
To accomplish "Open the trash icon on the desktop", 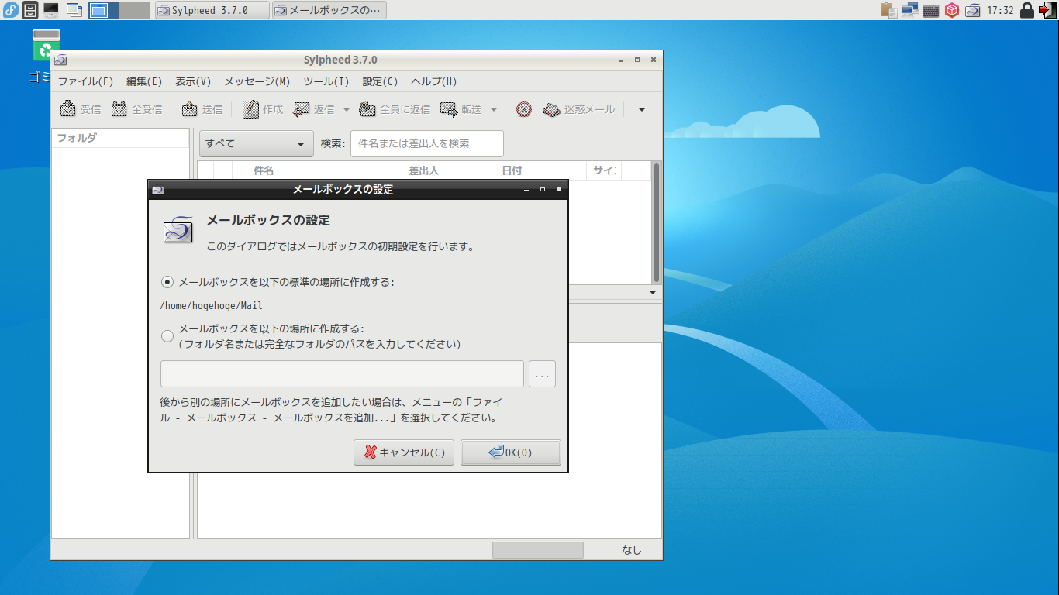I will 47,45.
